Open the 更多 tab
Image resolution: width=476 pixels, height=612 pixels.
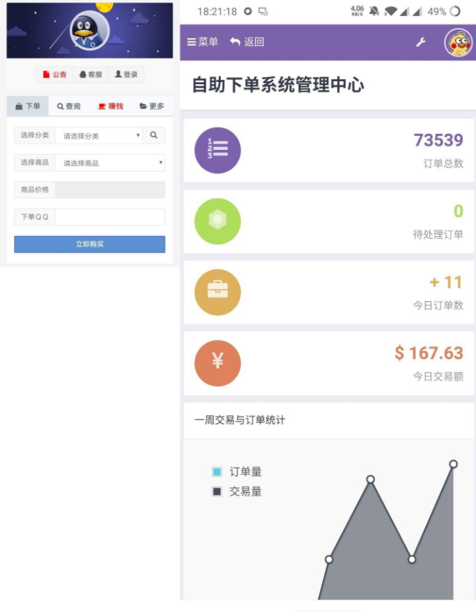click(x=152, y=106)
